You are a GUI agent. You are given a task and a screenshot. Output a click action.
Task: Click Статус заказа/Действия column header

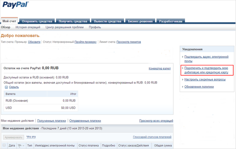134,146
